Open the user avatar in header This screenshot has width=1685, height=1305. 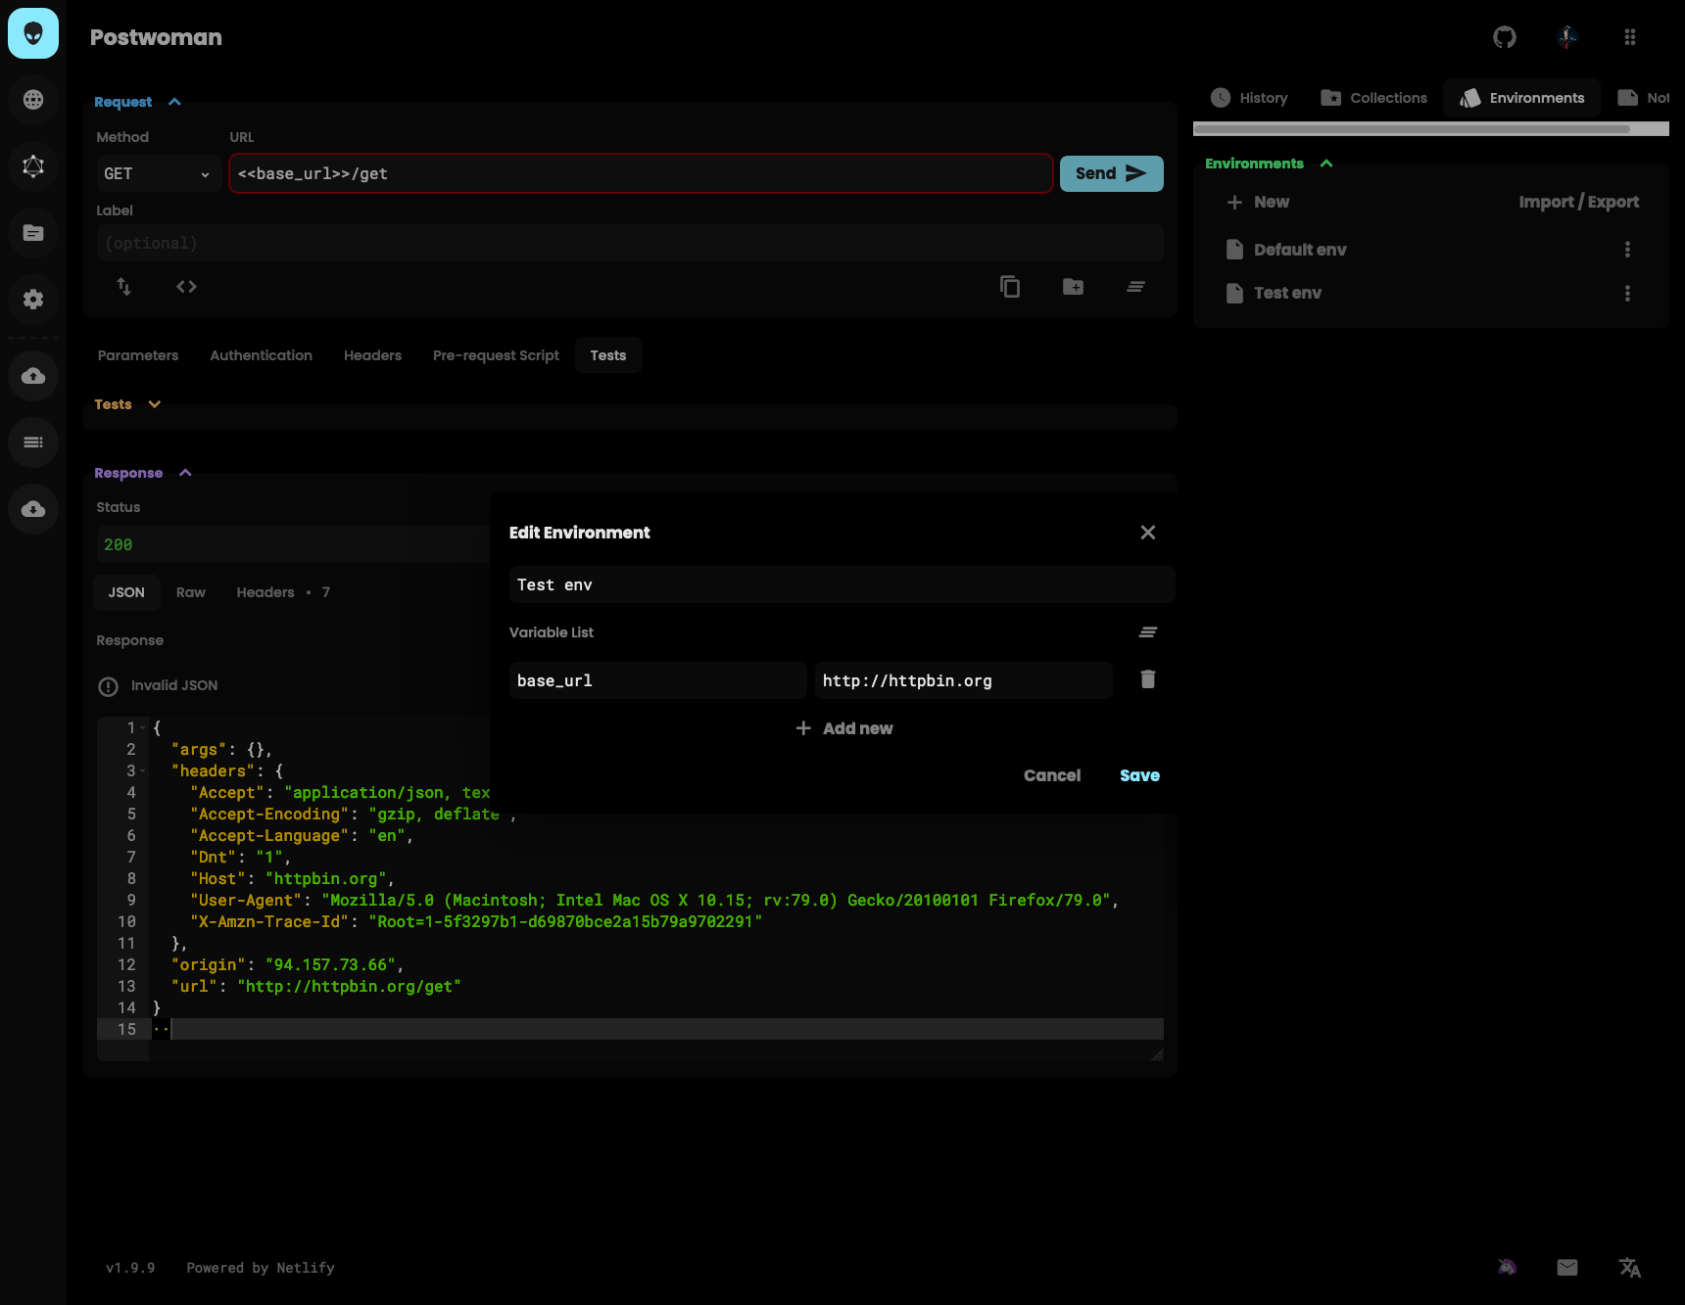click(1567, 37)
